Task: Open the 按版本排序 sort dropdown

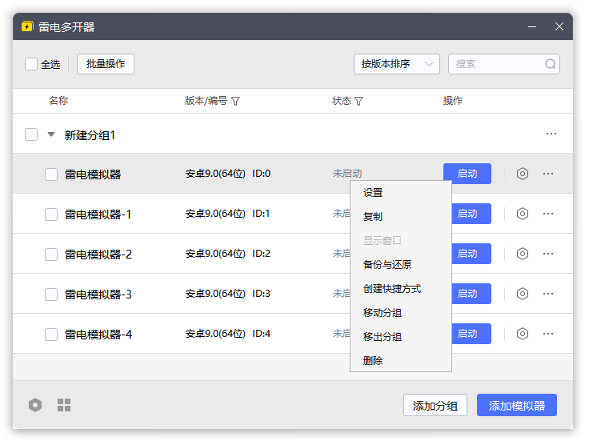Action: [x=397, y=64]
